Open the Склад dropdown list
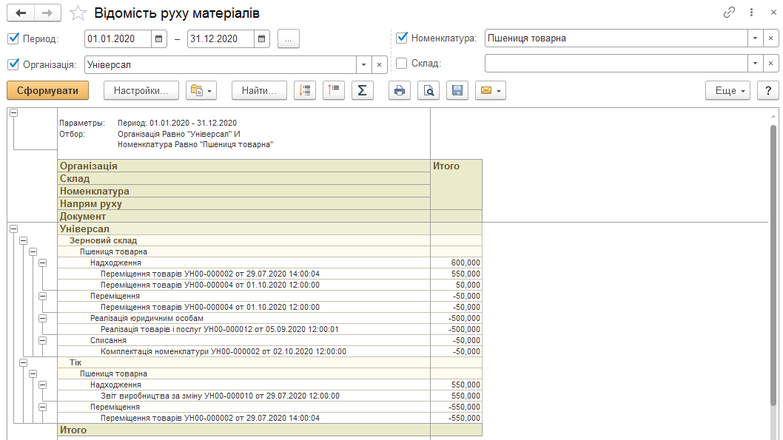Image resolution: width=783 pixels, height=440 pixels. [x=755, y=64]
